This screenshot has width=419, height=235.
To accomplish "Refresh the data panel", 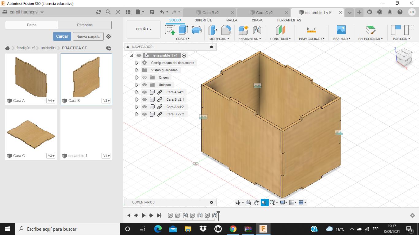I will pyautogui.click(x=98, y=12).
